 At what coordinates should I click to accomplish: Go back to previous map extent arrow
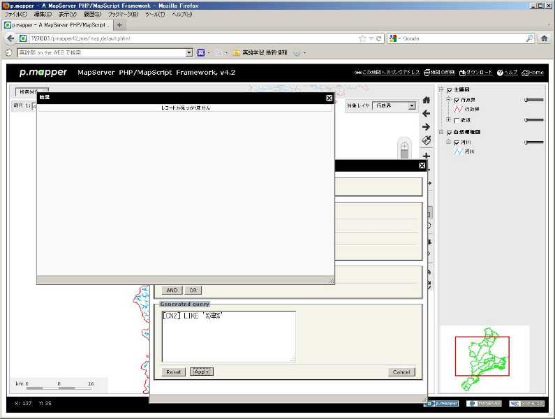point(426,113)
